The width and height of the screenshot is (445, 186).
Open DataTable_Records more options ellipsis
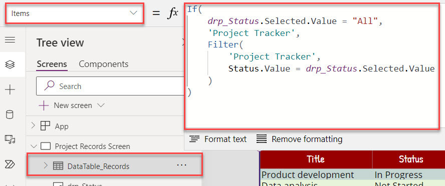pyautogui.click(x=181, y=165)
